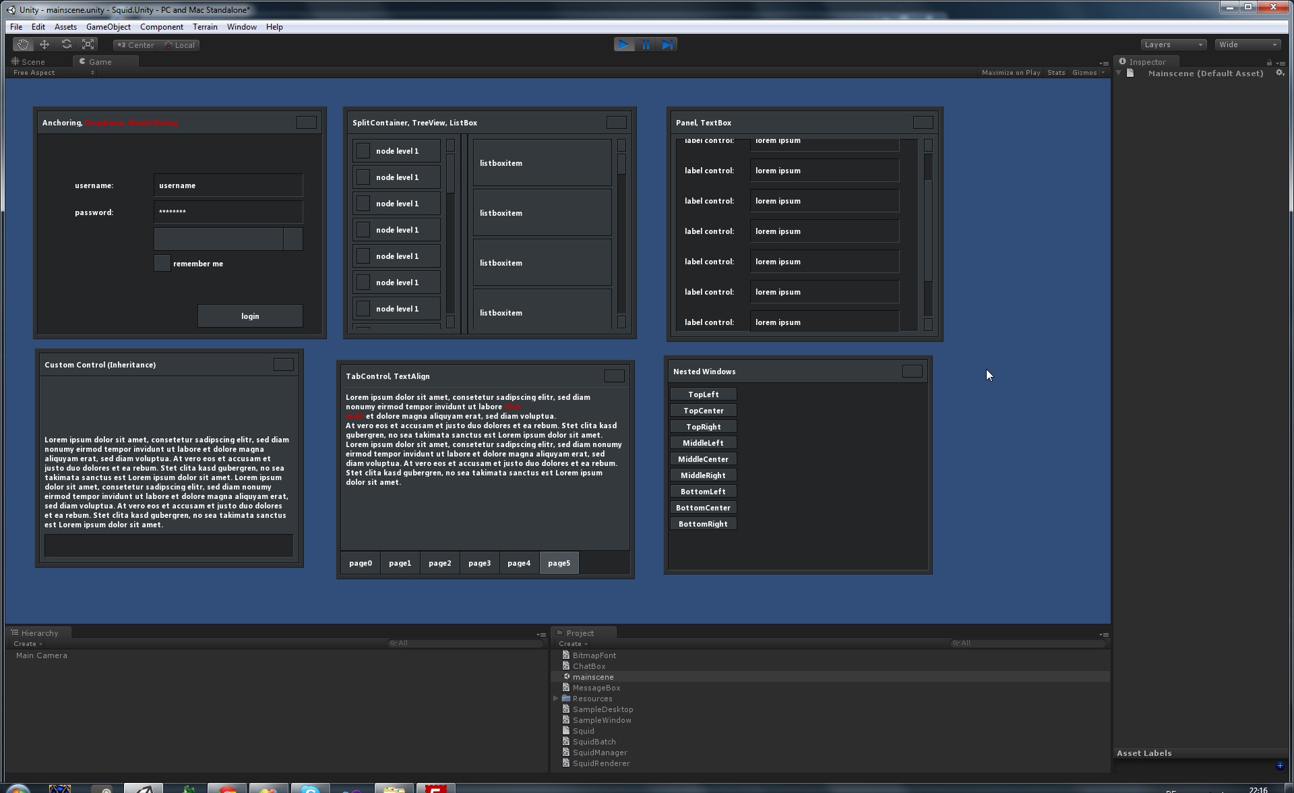Click the Pause button
Viewport: 1294px width, 793px height.
pos(645,44)
